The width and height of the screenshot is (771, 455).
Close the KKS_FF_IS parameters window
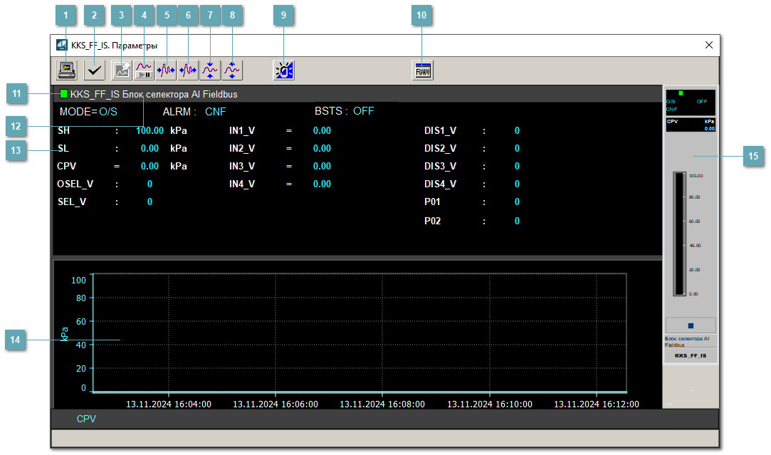pyautogui.click(x=708, y=45)
